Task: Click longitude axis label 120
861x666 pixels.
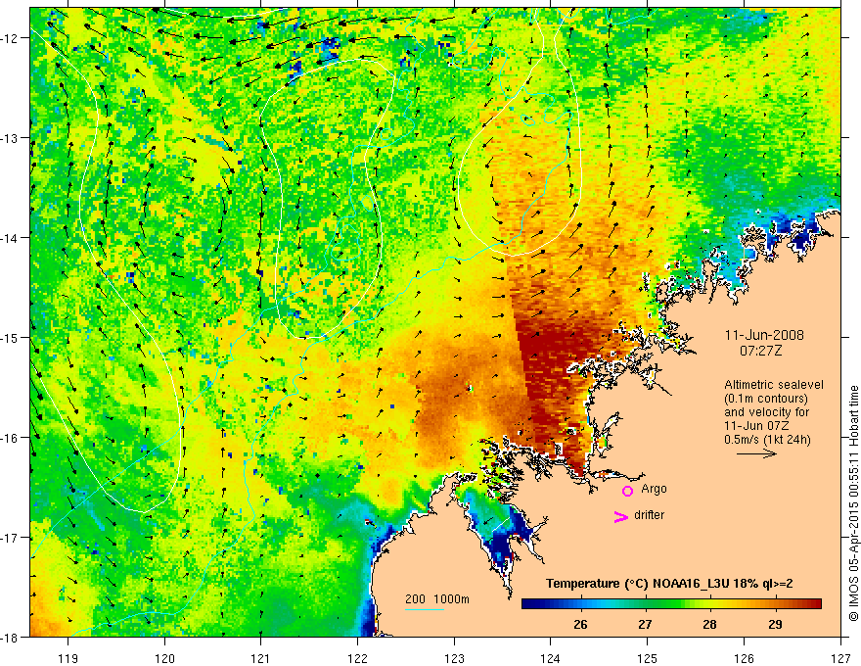Action: tap(164, 658)
